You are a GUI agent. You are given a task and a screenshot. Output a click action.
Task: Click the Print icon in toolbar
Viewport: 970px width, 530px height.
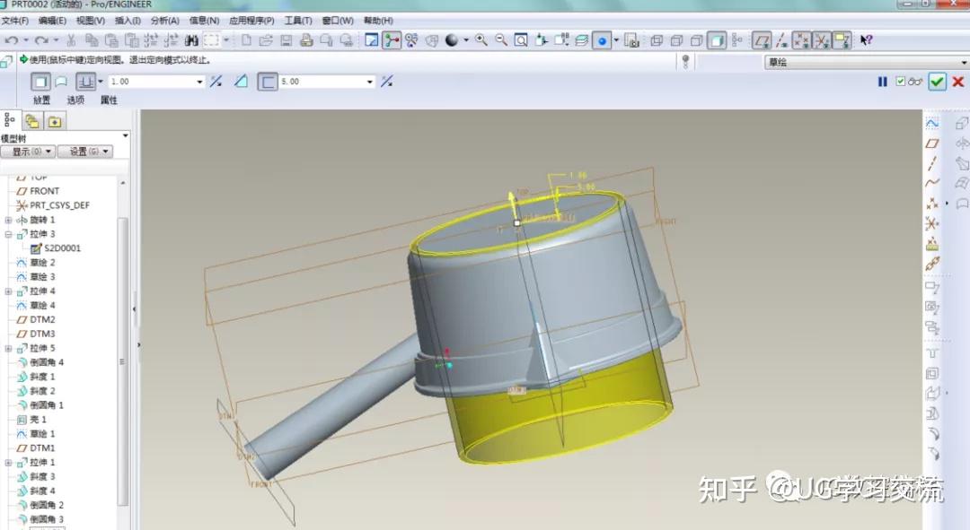point(306,40)
